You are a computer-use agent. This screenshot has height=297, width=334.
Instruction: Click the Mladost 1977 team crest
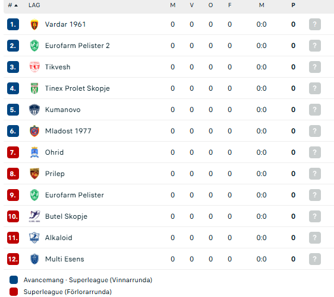[34, 131]
